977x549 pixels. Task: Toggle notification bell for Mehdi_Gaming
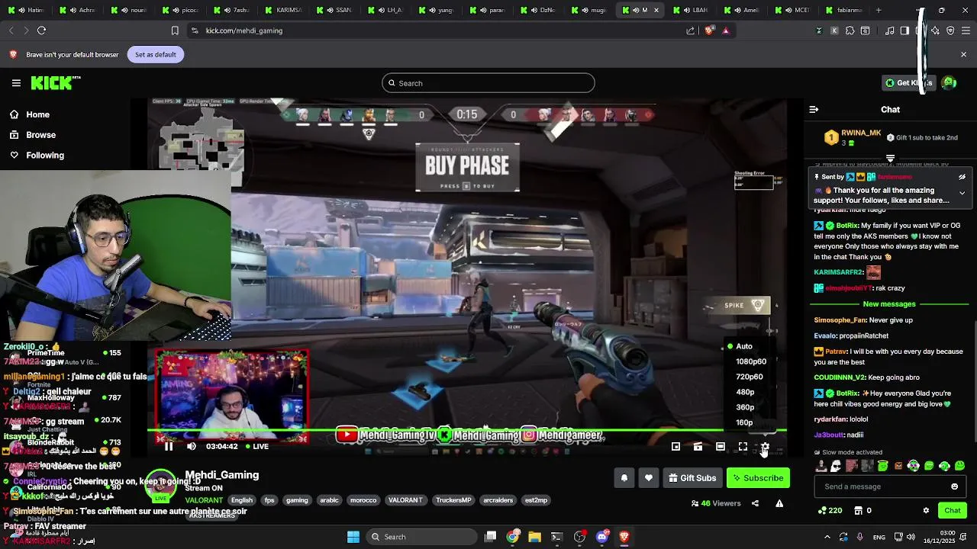click(624, 478)
